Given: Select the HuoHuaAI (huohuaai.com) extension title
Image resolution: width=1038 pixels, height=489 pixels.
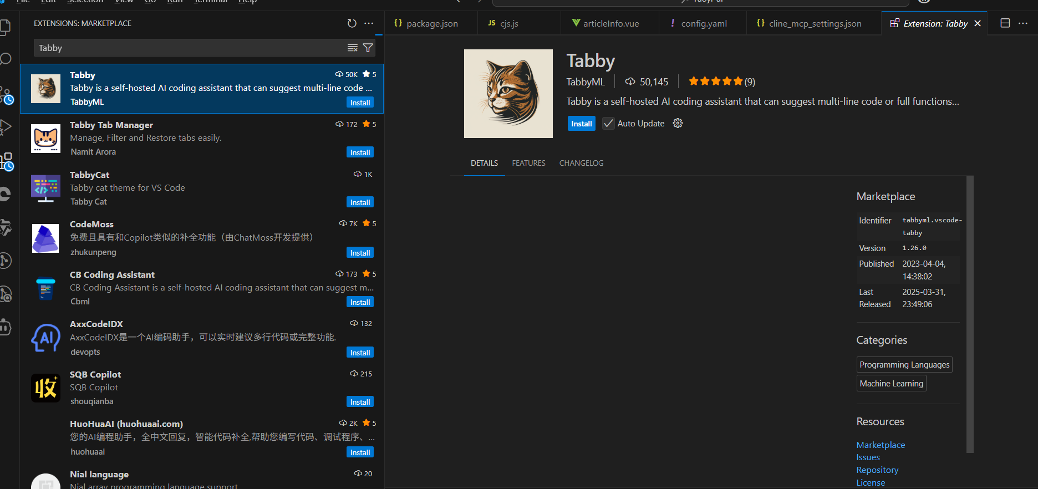Looking at the screenshot, I should (x=126, y=424).
